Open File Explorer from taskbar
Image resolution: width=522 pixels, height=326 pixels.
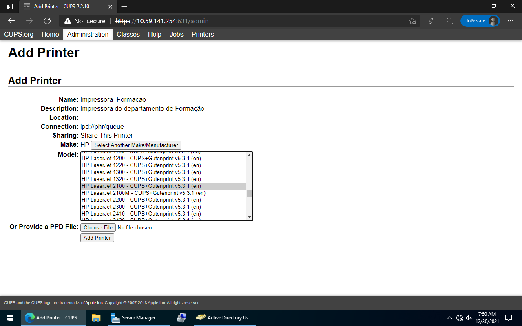pyautogui.click(x=96, y=318)
